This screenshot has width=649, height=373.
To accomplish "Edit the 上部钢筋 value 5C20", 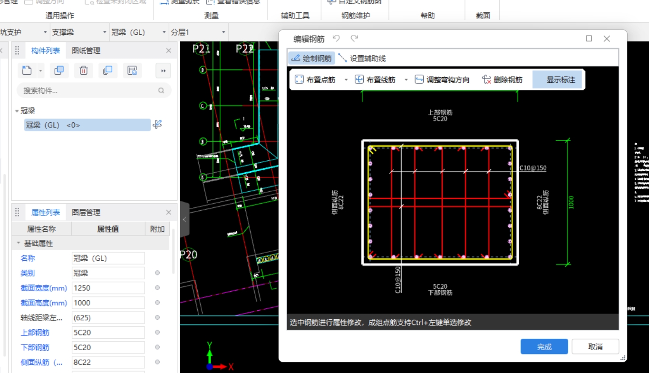I will tap(108, 333).
